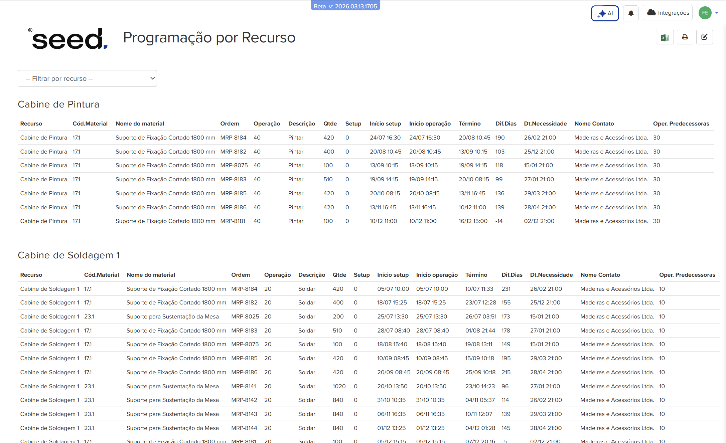Print the resource schedule
The image size is (726, 443).
[x=685, y=37]
